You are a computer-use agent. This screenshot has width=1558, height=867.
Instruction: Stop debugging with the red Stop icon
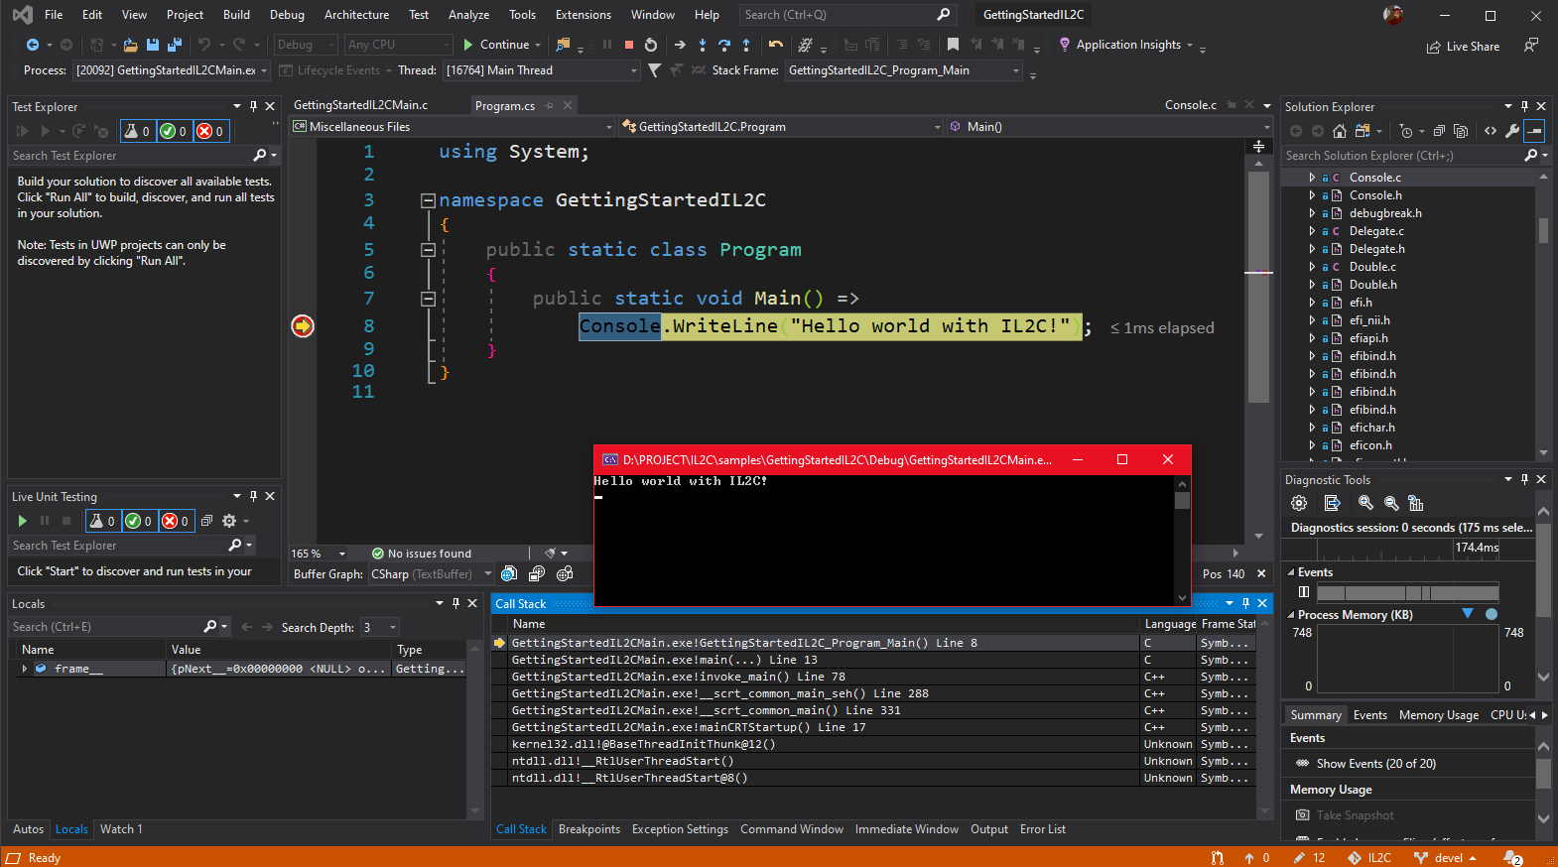coord(629,45)
